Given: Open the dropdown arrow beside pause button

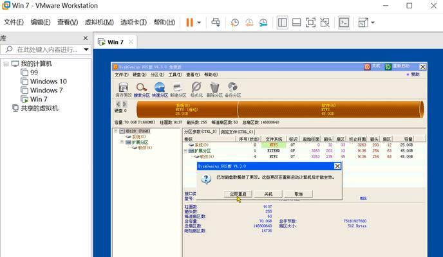Looking at the screenshot, I should tap(199, 22).
